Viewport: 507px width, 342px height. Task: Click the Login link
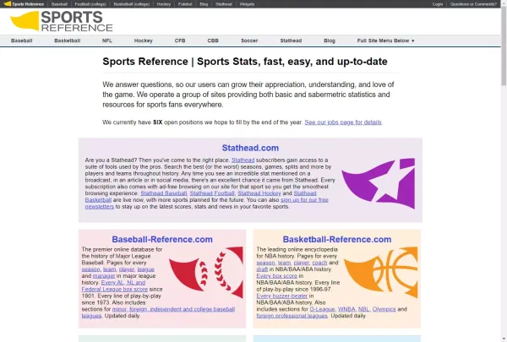438,4
